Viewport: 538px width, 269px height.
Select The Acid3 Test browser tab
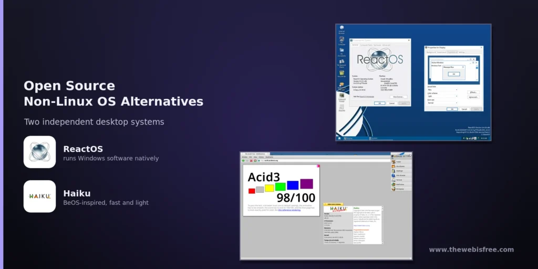click(x=255, y=154)
